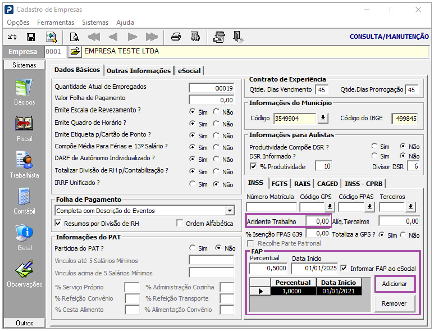Enable the Ordem Alfabética checkbox
435x331 pixels.
pyautogui.click(x=180, y=224)
